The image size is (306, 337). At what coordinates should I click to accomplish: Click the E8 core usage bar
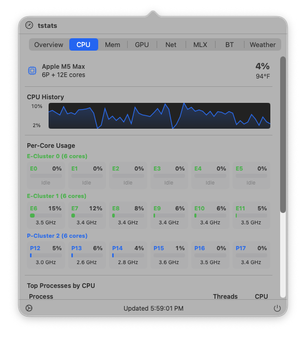(128, 216)
